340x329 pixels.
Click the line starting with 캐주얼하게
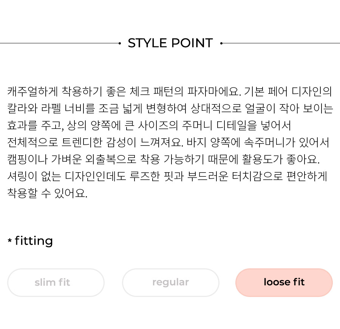pos(170,92)
